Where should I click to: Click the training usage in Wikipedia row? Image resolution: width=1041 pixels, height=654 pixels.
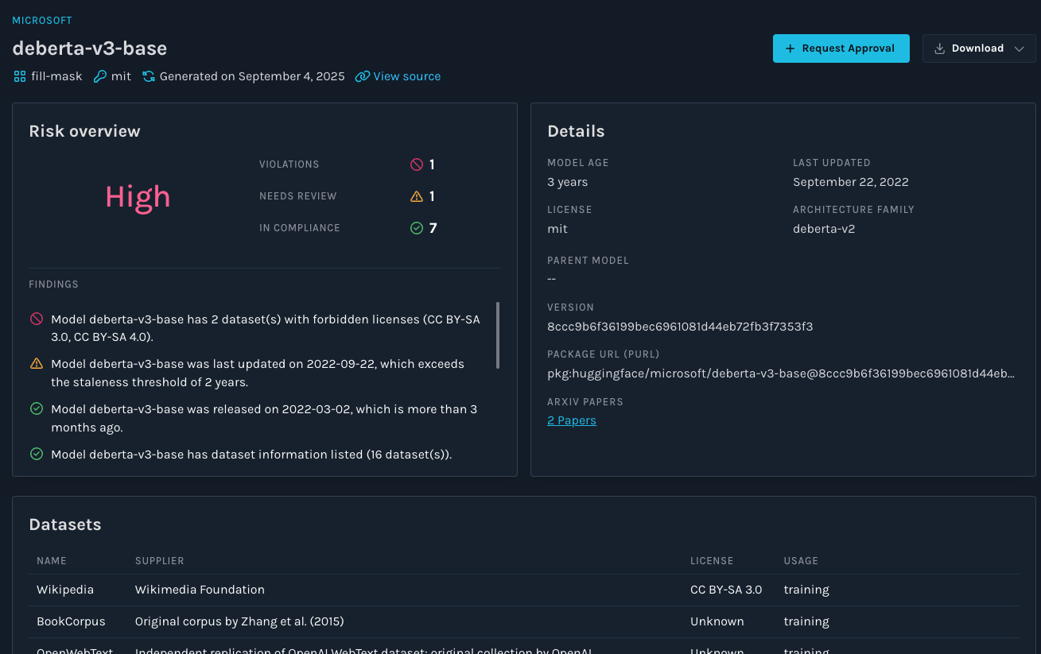tap(806, 590)
